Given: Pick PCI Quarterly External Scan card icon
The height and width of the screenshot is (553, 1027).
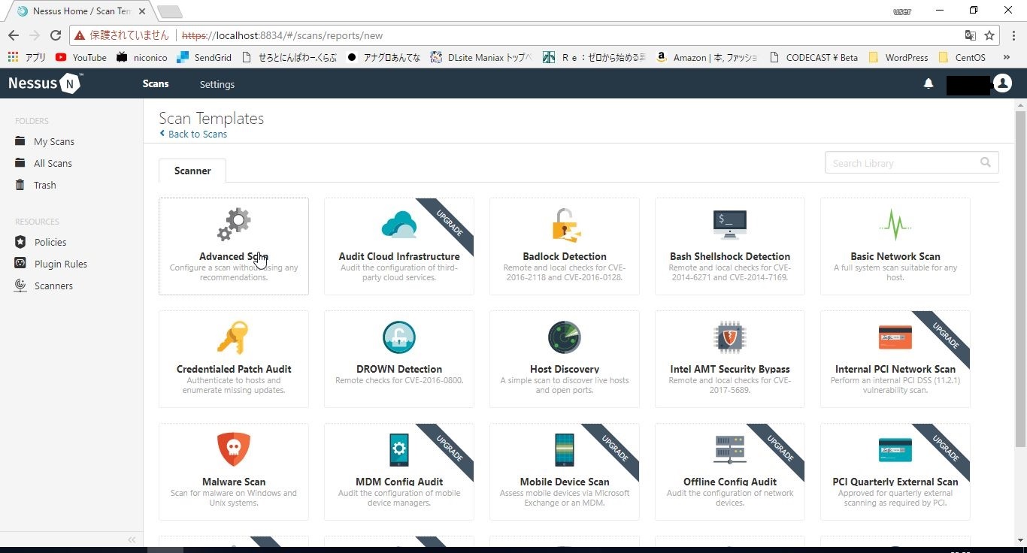Looking at the screenshot, I should 895,450.
